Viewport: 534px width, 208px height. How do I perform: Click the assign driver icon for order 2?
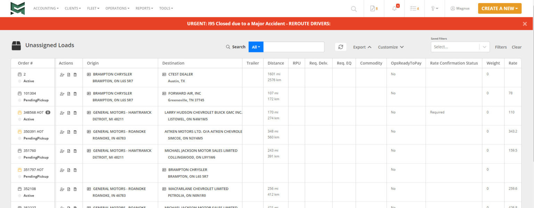(62, 74)
